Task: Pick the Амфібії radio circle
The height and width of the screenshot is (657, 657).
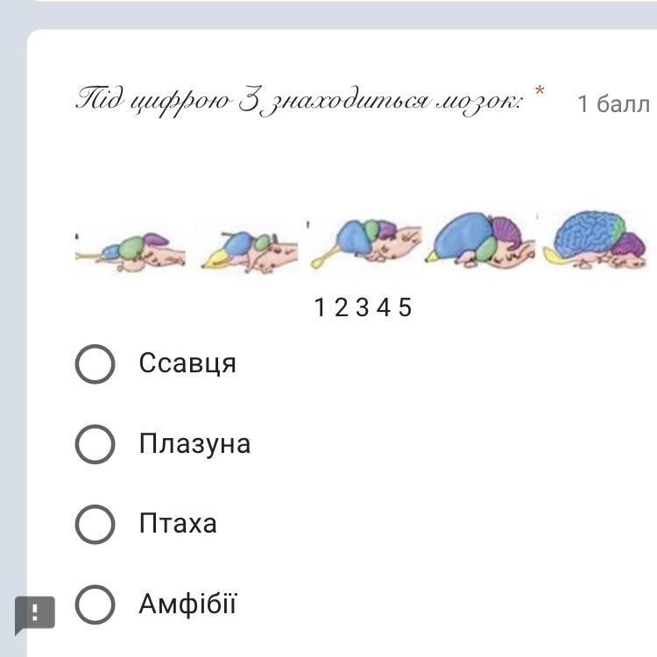Action: pyautogui.click(x=95, y=604)
